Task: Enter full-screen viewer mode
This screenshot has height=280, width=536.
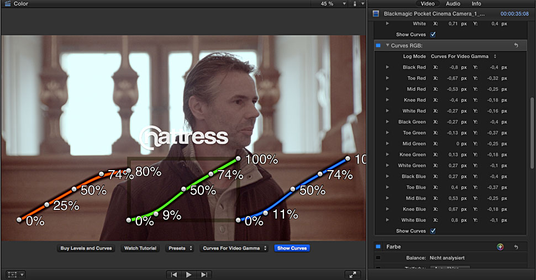Action: [351, 274]
